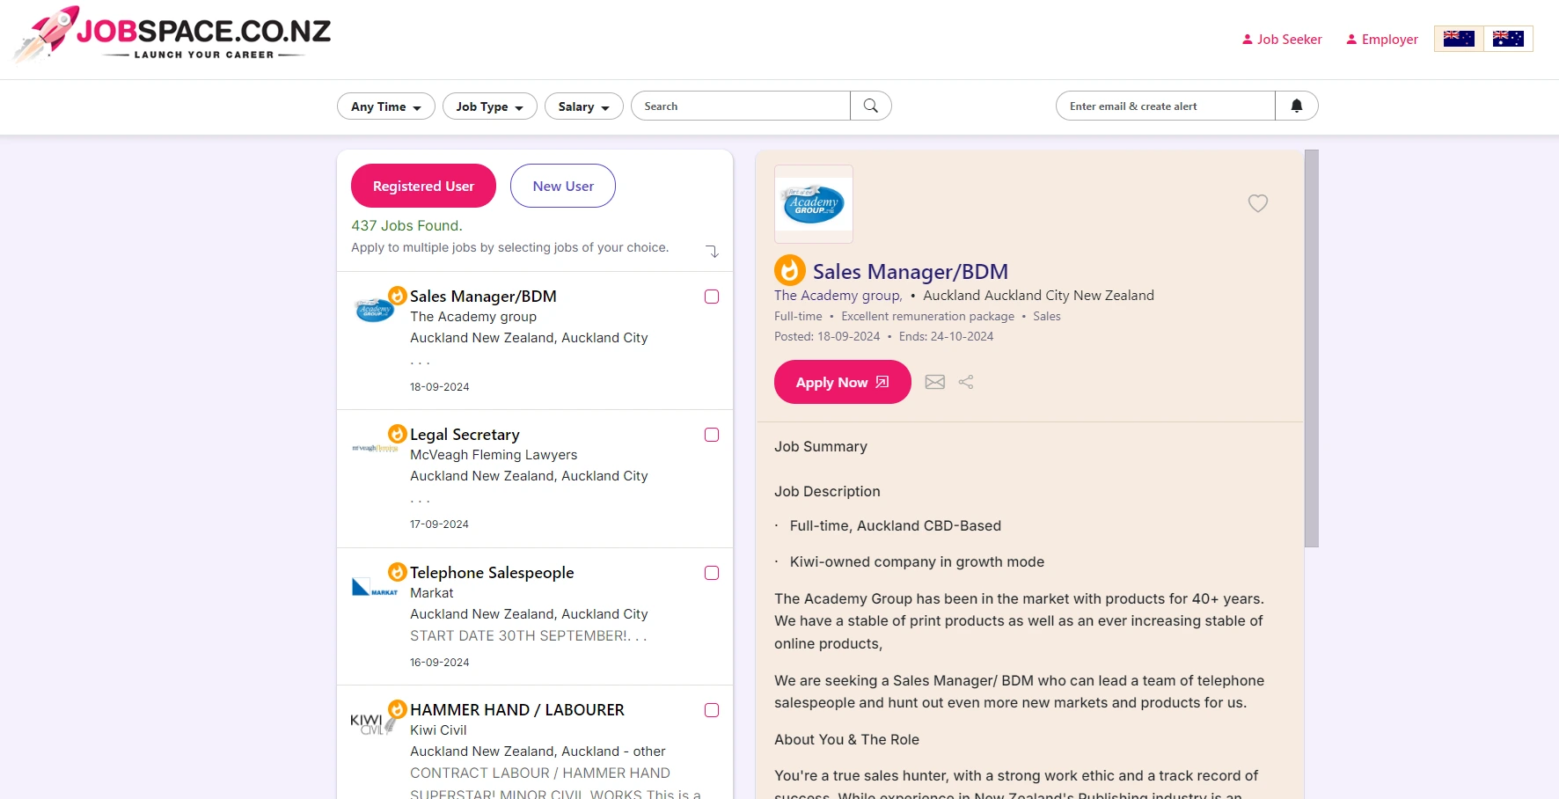
Task: Click the Ends: 24-10-2024 text
Action: coord(946,337)
